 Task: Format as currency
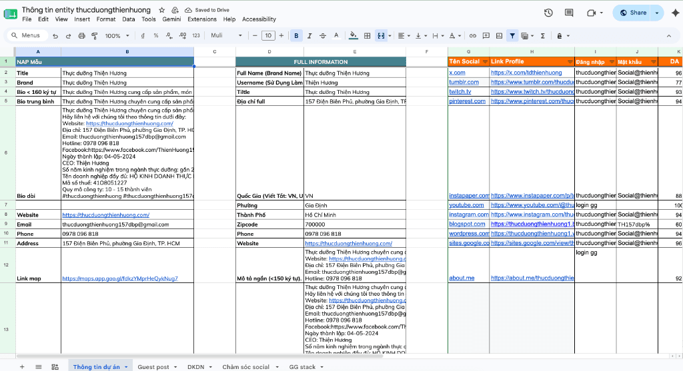[143, 36]
